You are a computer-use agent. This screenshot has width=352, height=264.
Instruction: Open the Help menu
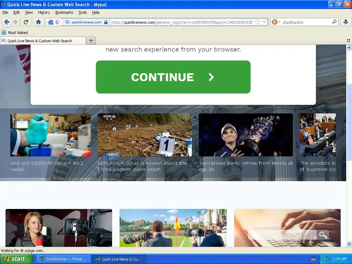pos(96,12)
